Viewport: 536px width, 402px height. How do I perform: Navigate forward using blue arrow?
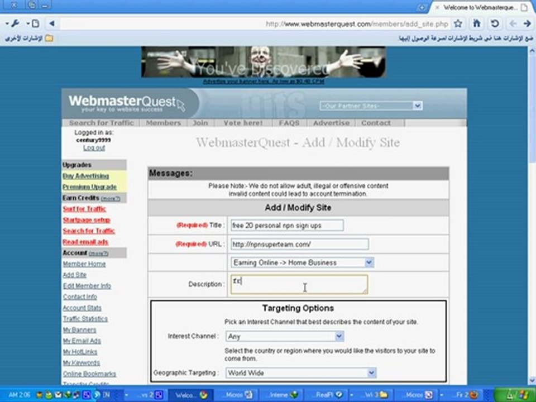527,23
